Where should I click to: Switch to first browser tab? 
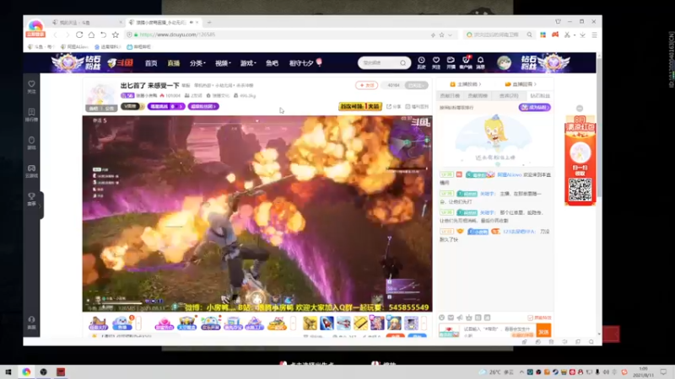pyautogui.click(x=87, y=23)
